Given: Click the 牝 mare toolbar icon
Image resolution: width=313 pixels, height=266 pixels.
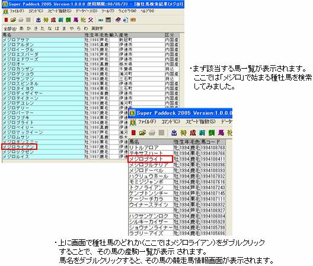Looking at the screenshot, I should tap(83, 20).
